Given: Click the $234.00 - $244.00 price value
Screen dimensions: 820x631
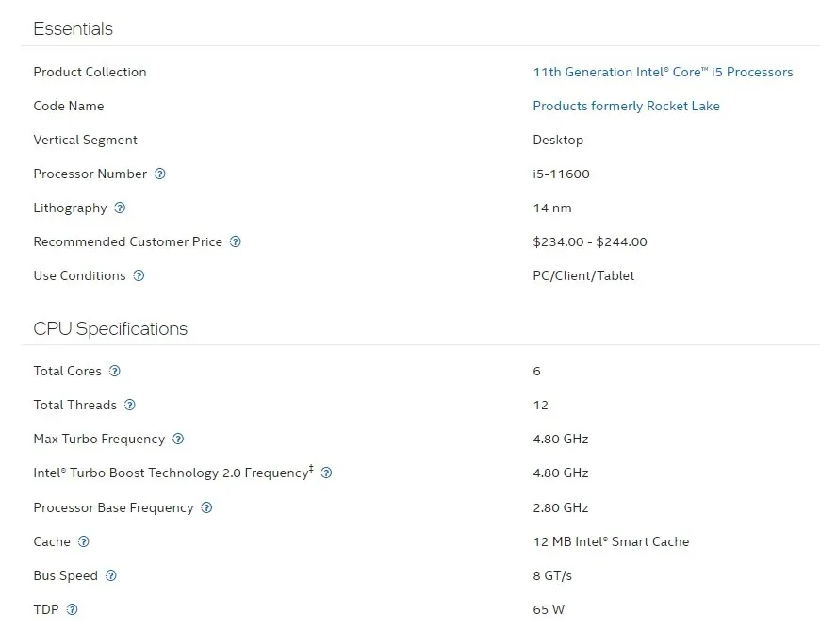Looking at the screenshot, I should (590, 241).
